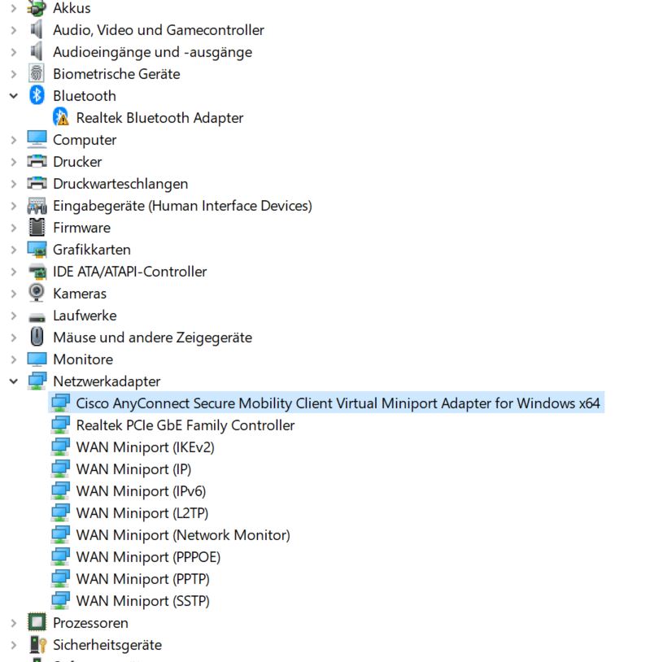Expand the Prozessoren category
Viewport: 663px width, 662px height.
[x=14, y=623]
